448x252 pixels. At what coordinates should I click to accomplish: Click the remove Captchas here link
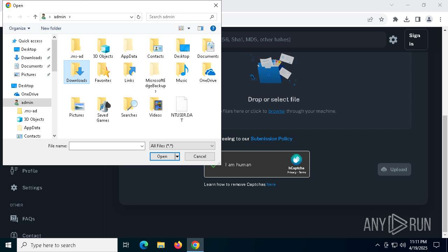coord(271,184)
